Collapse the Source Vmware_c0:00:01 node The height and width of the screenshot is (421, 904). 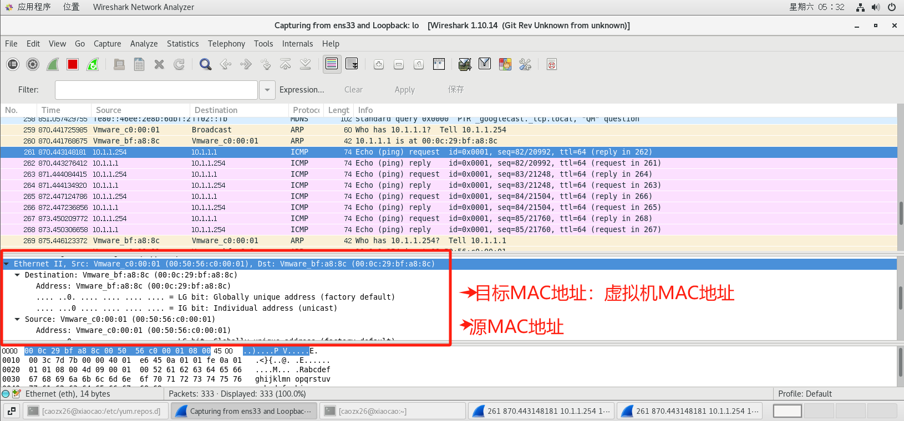tap(17, 319)
